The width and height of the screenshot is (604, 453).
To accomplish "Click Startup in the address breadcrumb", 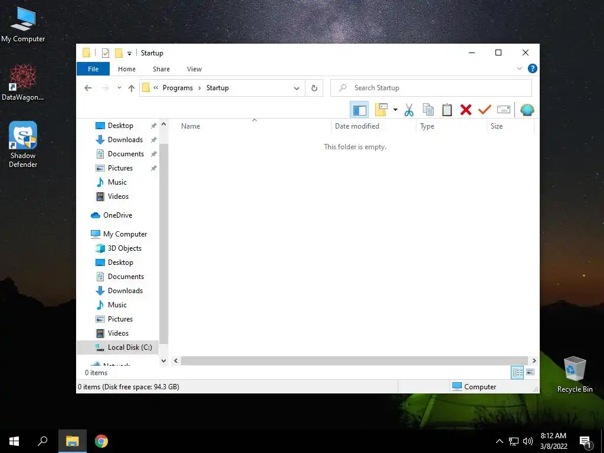I will [x=217, y=88].
